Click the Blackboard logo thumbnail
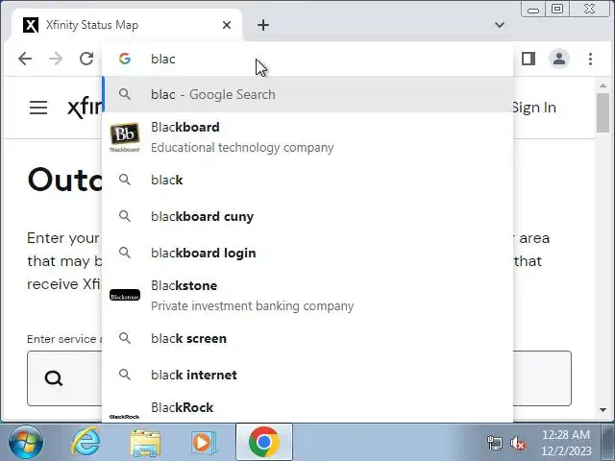The image size is (615, 461). [124, 136]
